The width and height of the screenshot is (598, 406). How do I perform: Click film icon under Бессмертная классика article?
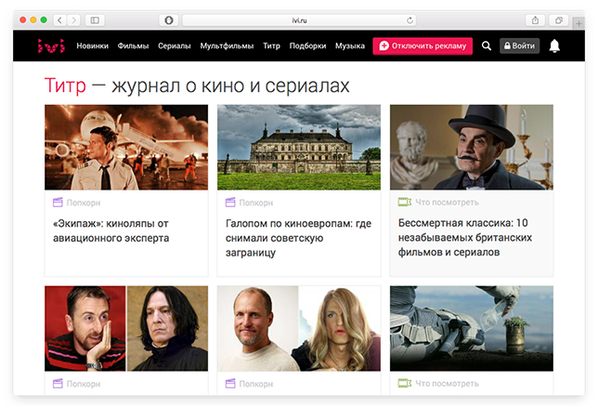(x=405, y=202)
